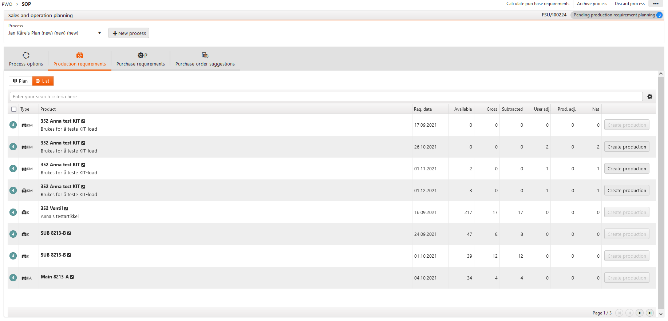Click the status 4 badge on the Main 8213-A row
This screenshot has width=668, height=321.
(x=13, y=278)
